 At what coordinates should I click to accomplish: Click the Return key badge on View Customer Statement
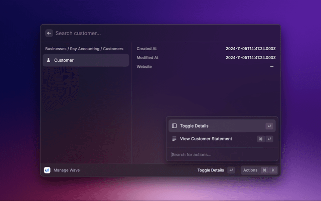coord(269,139)
